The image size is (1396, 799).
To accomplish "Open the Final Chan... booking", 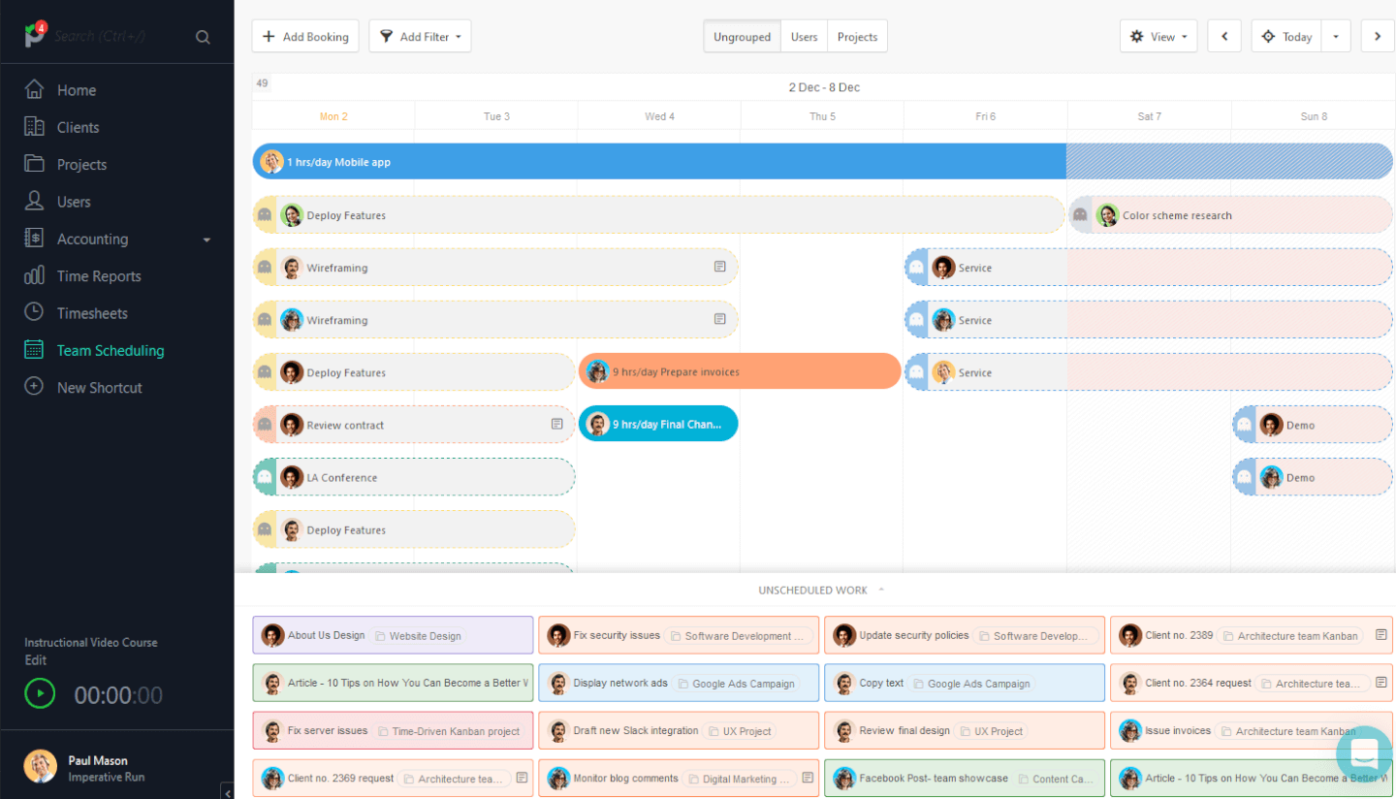I will (658, 424).
